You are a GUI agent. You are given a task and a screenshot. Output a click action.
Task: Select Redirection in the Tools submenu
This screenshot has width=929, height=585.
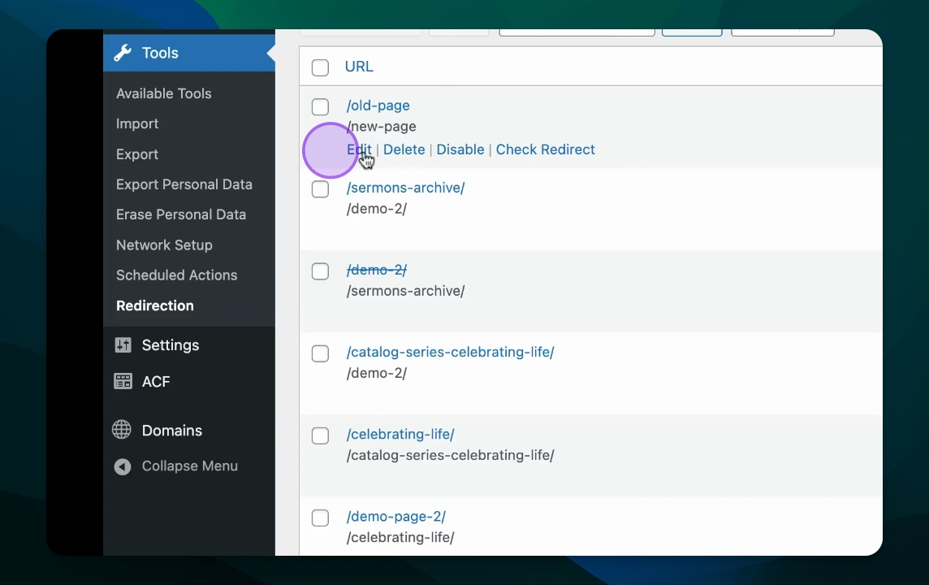pos(154,305)
